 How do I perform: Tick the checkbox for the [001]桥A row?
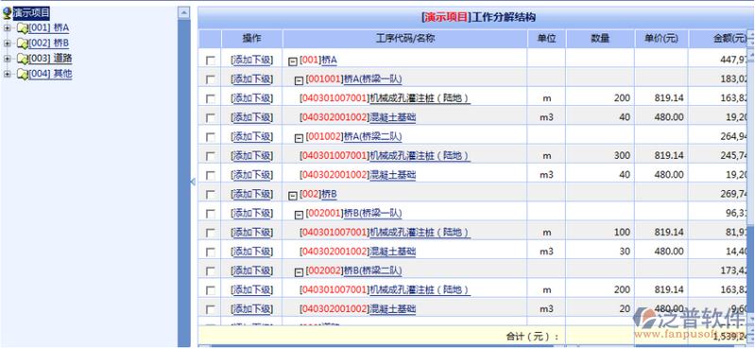[x=211, y=61]
